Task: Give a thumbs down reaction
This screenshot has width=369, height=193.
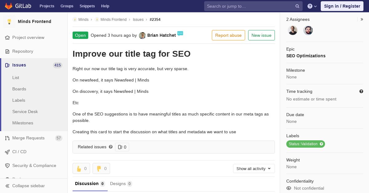Action: pyautogui.click(x=101, y=168)
